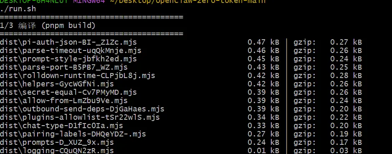Click dist\prompts-D_XUZ_9x.mjs file name

(x=57, y=142)
